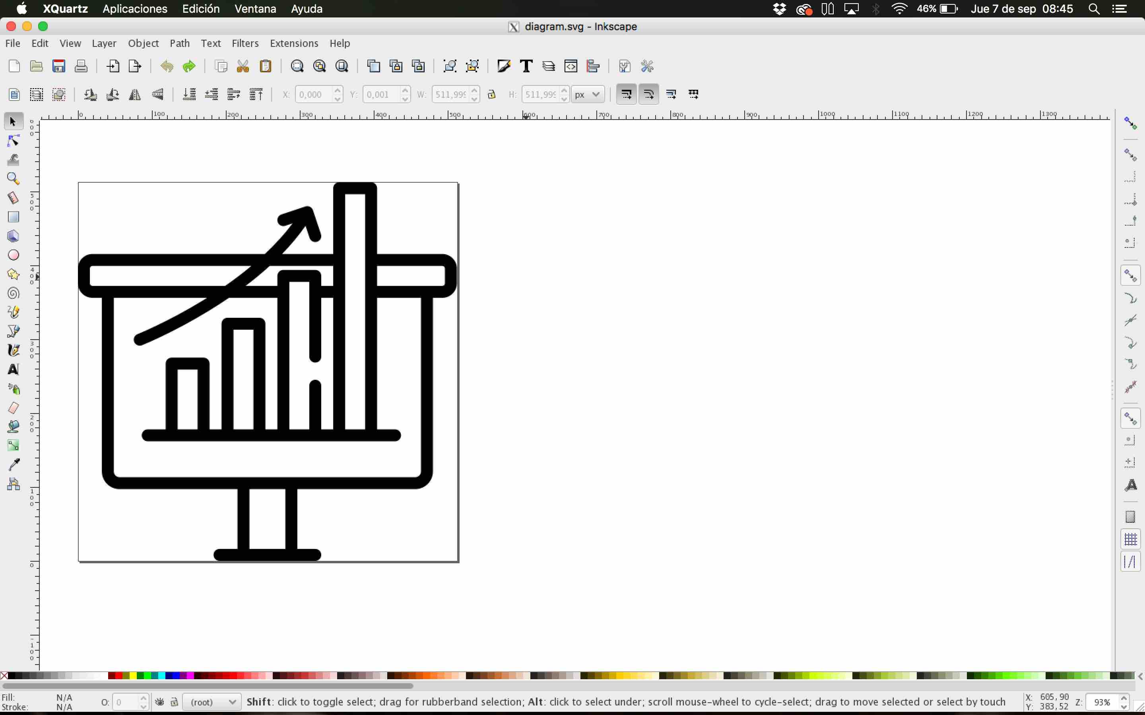
Task: Open the Filters menu
Action: point(245,44)
